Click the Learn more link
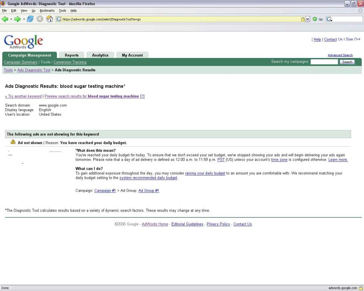The width and height of the screenshot is (364, 291). click(x=338, y=160)
